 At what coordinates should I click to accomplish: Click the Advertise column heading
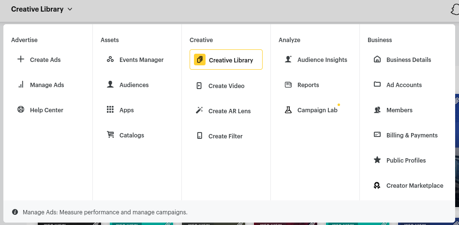pos(24,40)
